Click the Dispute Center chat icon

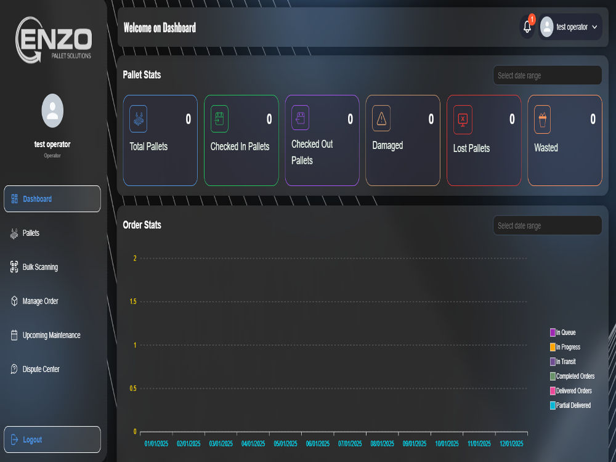14,369
